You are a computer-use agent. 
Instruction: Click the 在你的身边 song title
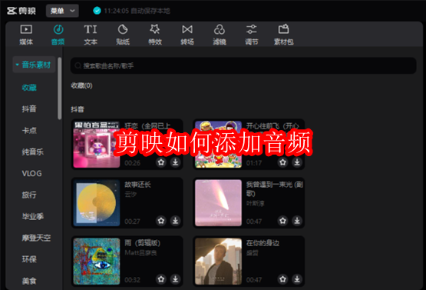coord(263,243)
